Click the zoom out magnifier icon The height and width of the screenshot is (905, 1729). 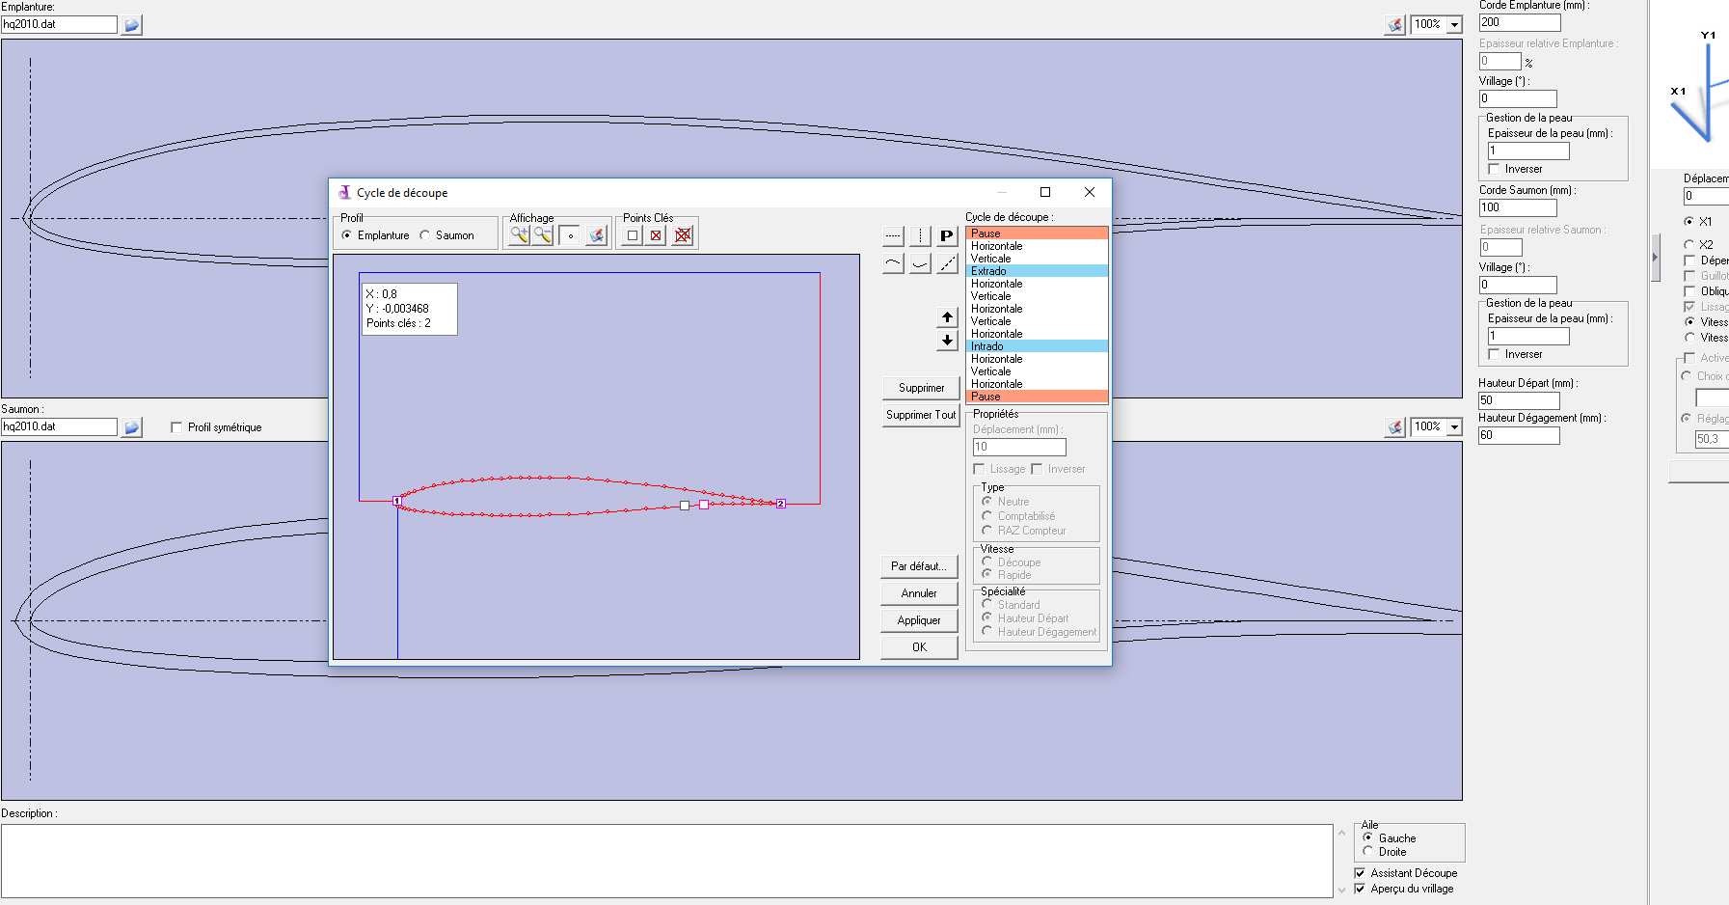(x=543, y=235)
